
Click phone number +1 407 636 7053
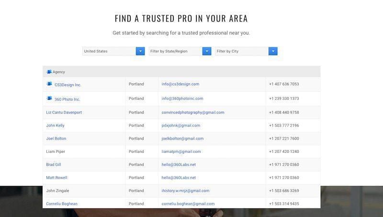tap(284, 84)
